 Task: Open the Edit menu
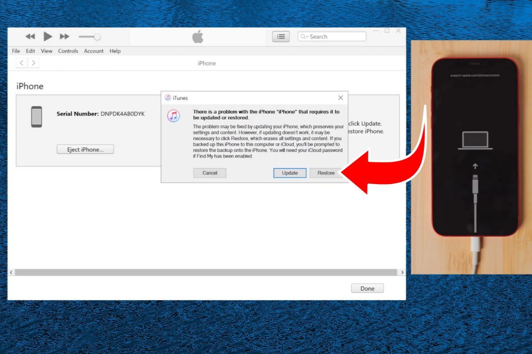pyautogui.click(x=30, y=51)
